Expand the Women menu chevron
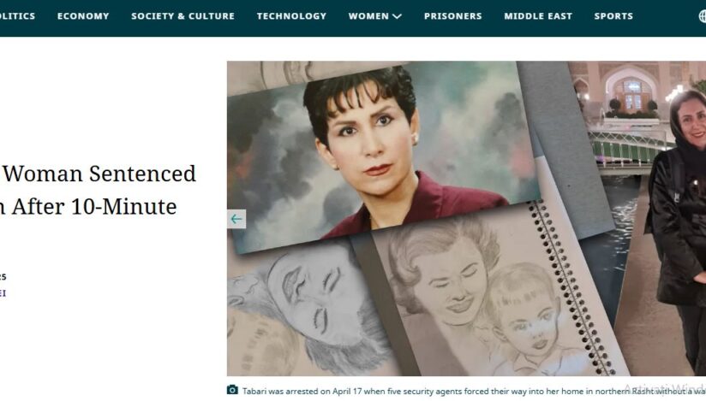Image resolution: width=706 pixels, height=401 pixels. (397, 16)
